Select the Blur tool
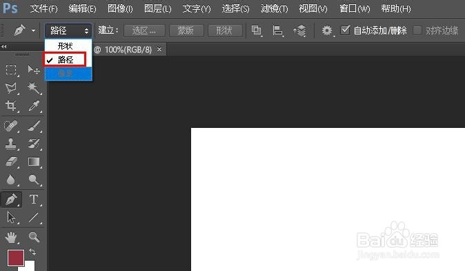Image resolution: width=465 pixels, height=271 pixels. click(11, 180)
